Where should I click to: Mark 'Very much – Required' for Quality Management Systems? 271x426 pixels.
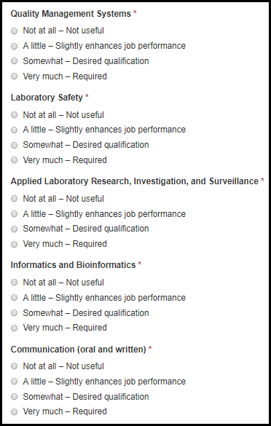pyautogui.click(x=14, y=76)
